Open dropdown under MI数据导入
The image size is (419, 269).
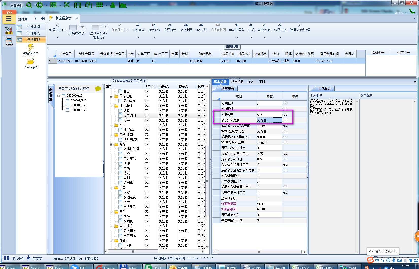(237, 38)
